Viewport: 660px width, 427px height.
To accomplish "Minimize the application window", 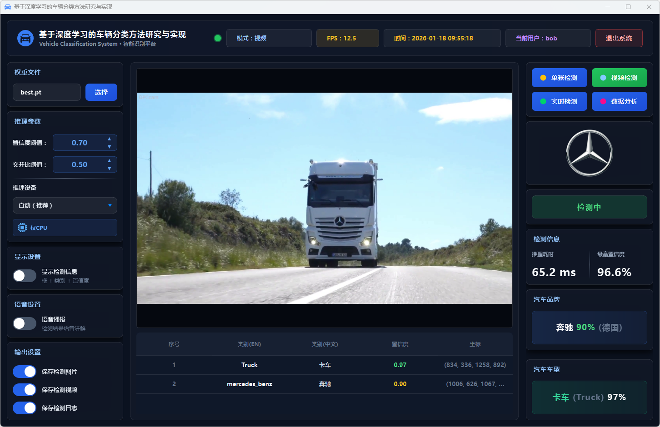I will [x=608, y=7].
